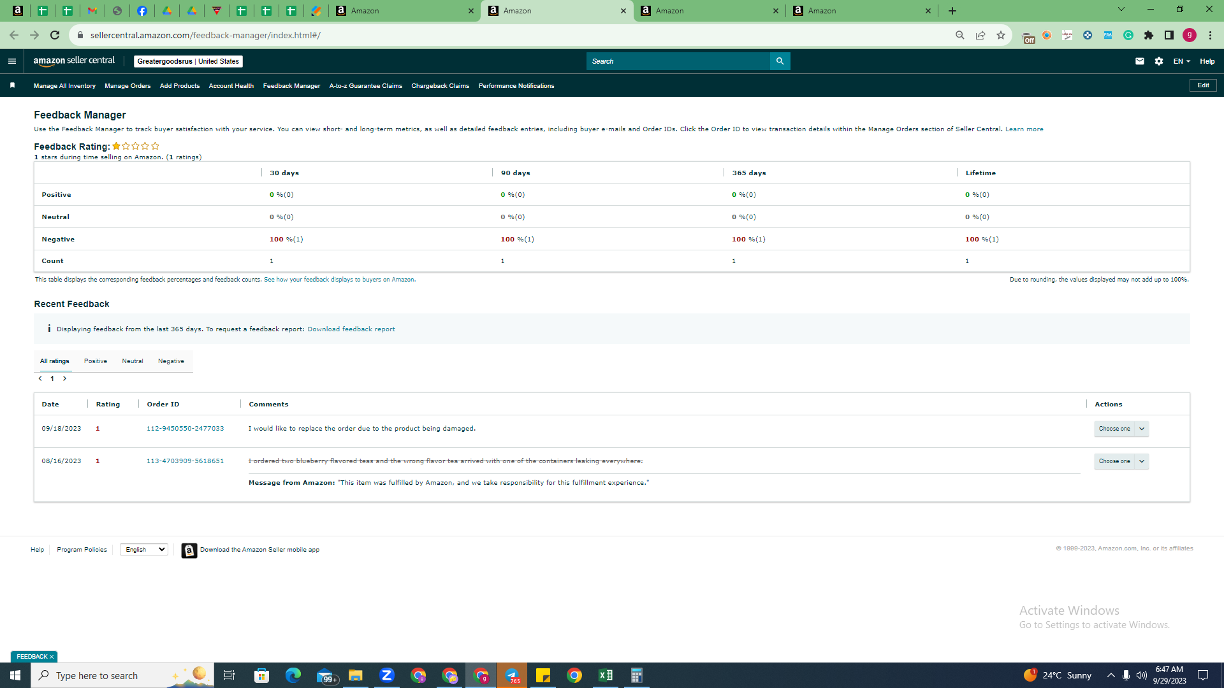Click the Edit button in navigation bar
Screen dimensions: 1224x688
pyautogui.click(x=1203, y=85)
